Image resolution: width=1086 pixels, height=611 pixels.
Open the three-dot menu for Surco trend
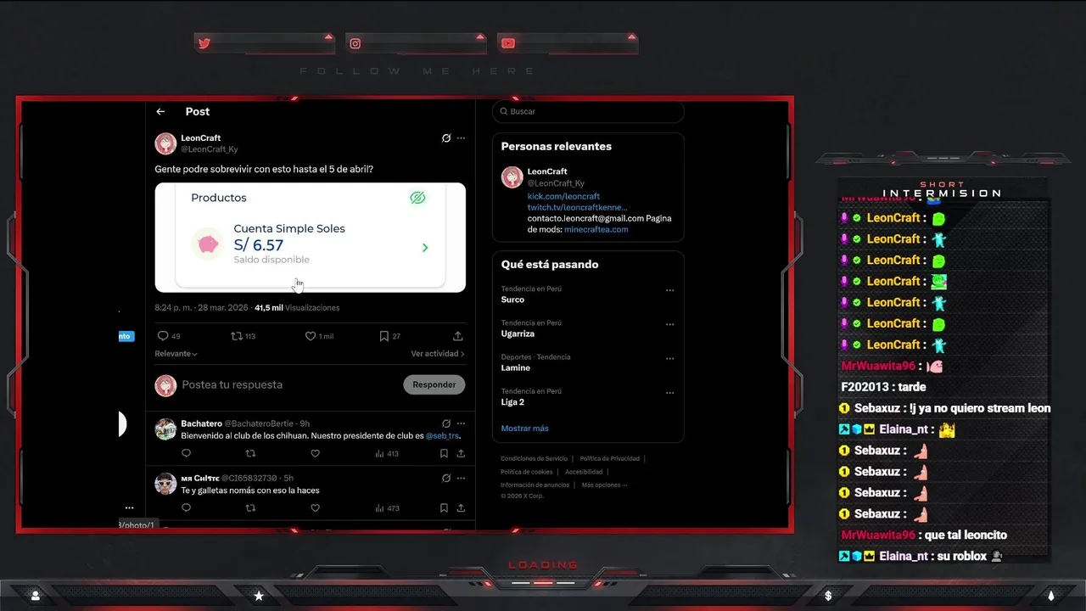tap(669, 290)
